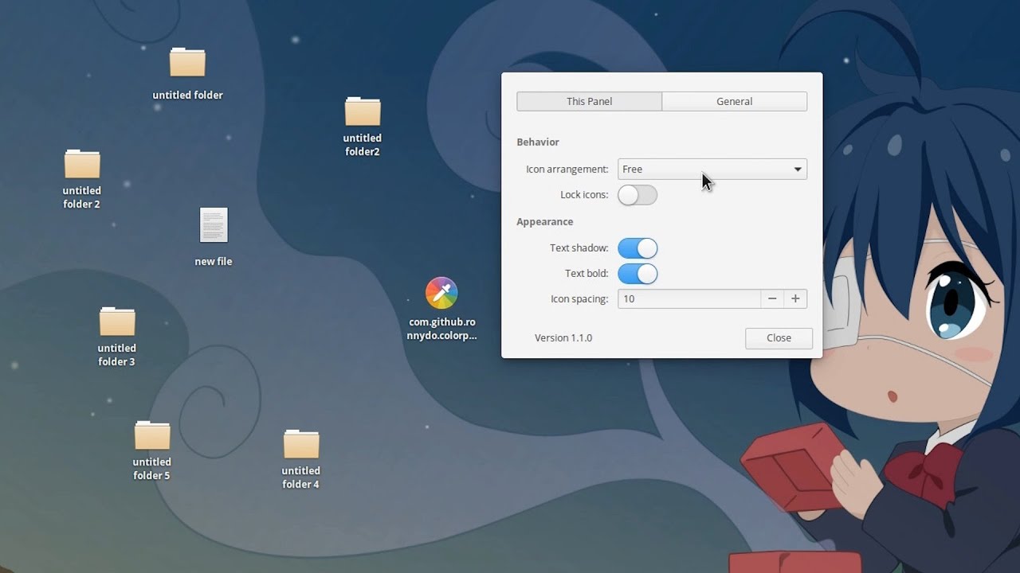
Task: Select the 'untitled folder2' desktop icon
Action: click(363, 111)
